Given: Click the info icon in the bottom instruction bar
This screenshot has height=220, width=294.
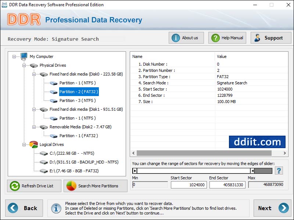Looking at the screenshot, I should coord(56,208).
